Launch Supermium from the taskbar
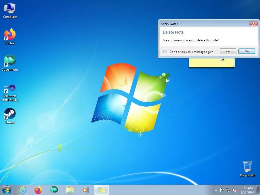Screen dimensions: 260x195 click(x=54, y=190)
